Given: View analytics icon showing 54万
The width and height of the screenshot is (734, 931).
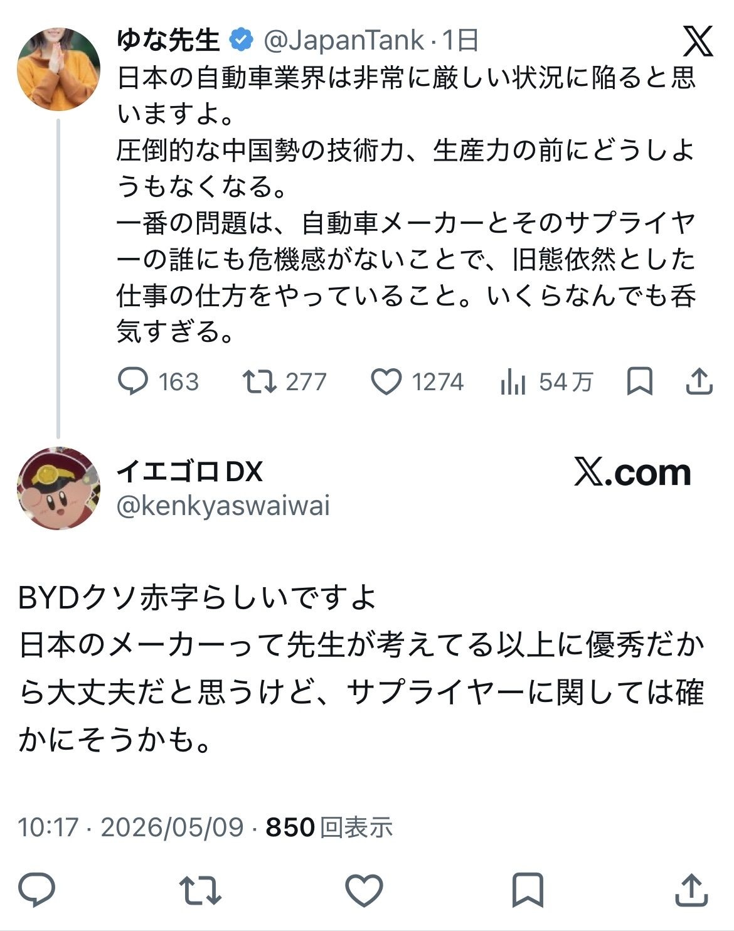Looking at the screenshot, I should tap(546, 381).
